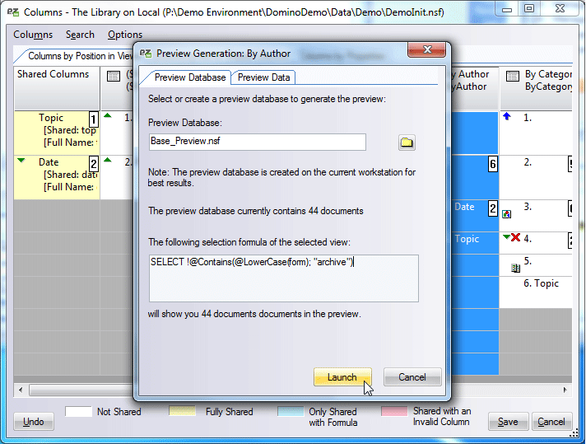Switch to the Preview Data tab
Image resolution: width=586 pixels, height=444 pixels.
pos(264,77)
